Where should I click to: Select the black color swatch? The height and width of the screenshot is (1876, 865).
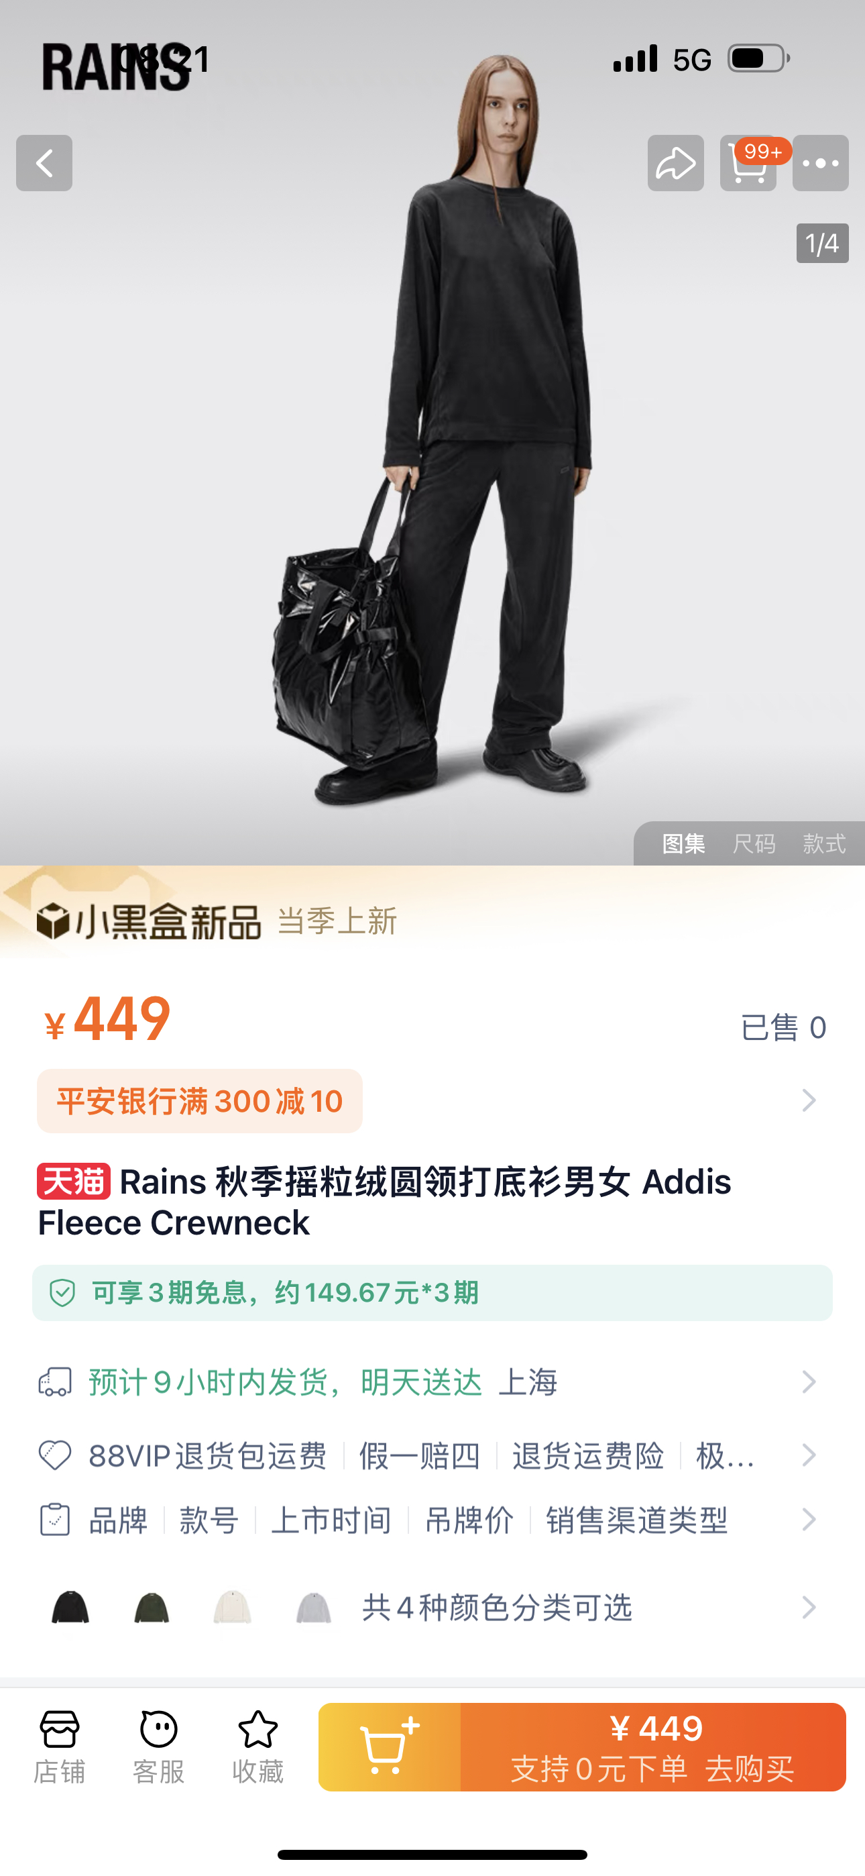click(70, 1606)
